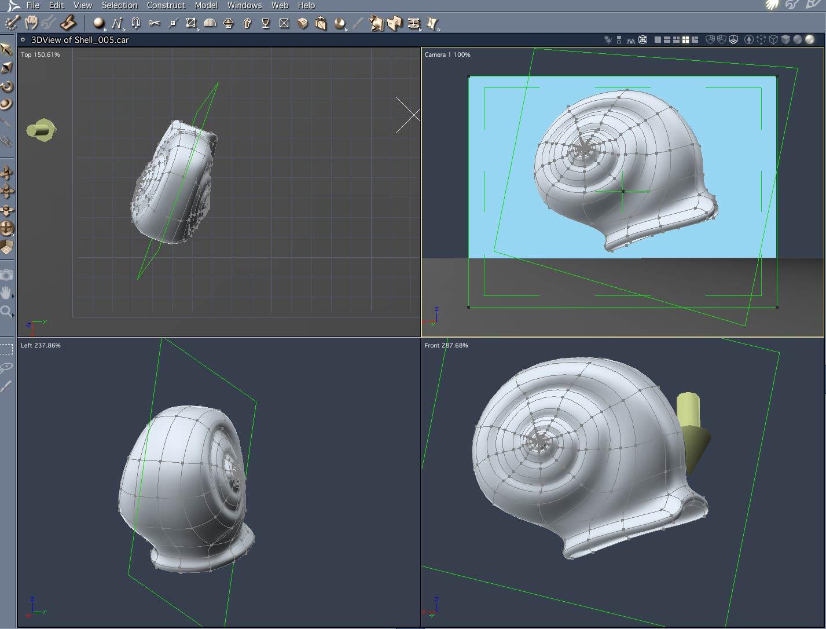This screenshot has width=826, height=629.
Task: Select the four-viewport layout button
Action: (x=686, y=40)
